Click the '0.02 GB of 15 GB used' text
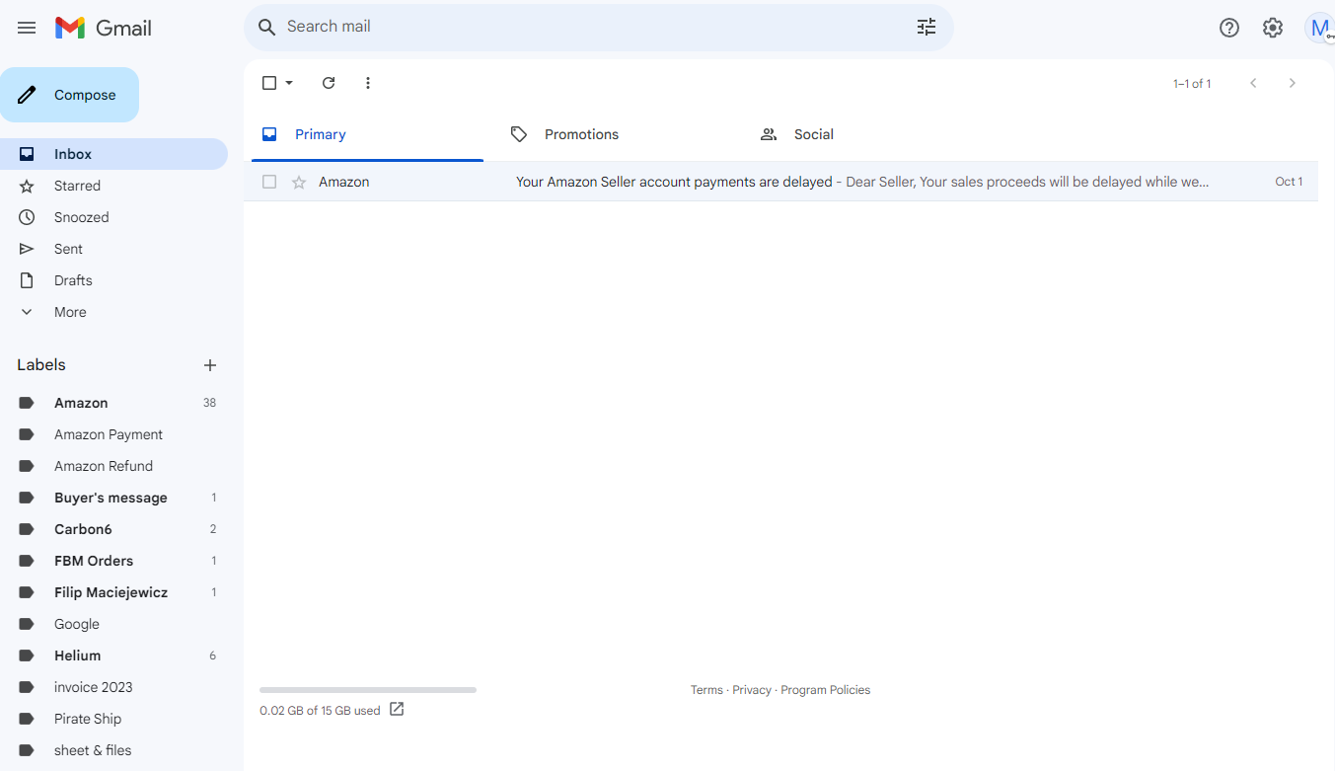 point(320,711)
